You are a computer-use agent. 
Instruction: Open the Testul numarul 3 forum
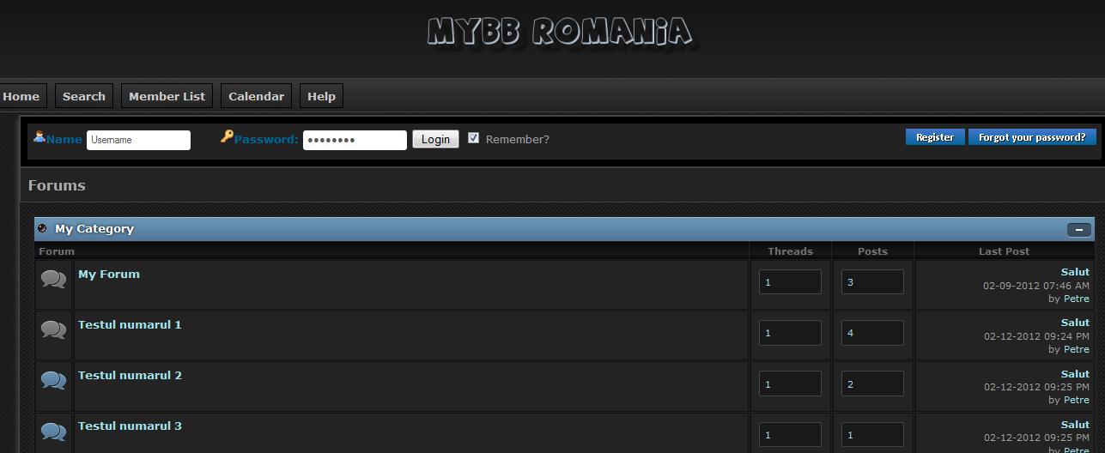(x=130, y=426)
